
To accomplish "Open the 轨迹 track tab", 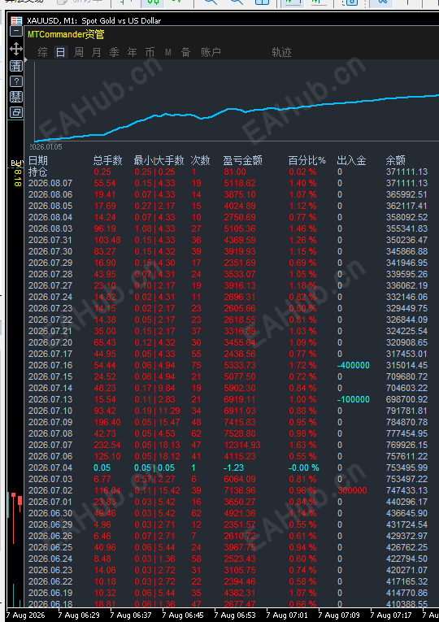I will click(281, 52).
